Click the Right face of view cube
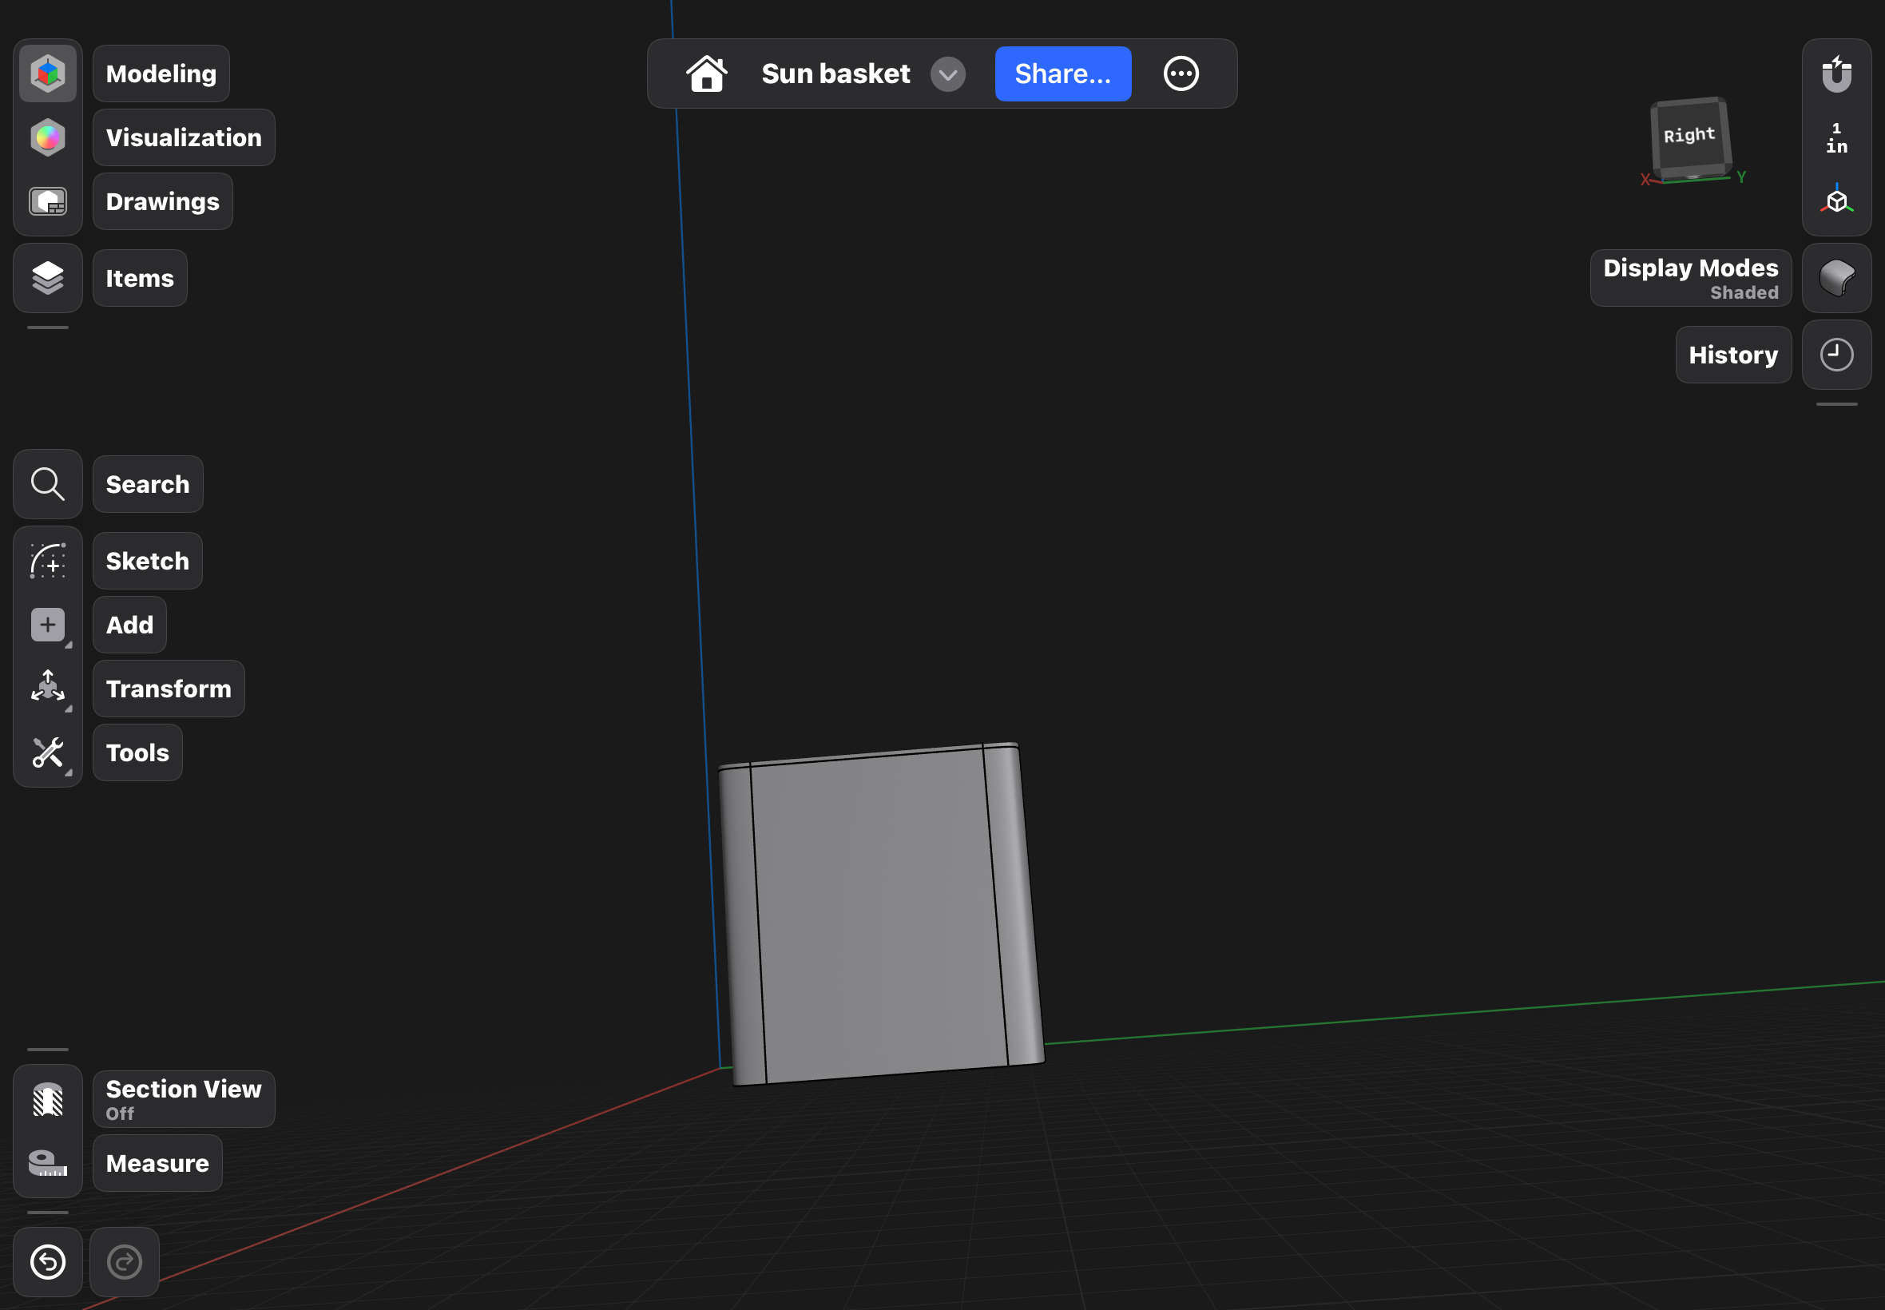 1689,136
